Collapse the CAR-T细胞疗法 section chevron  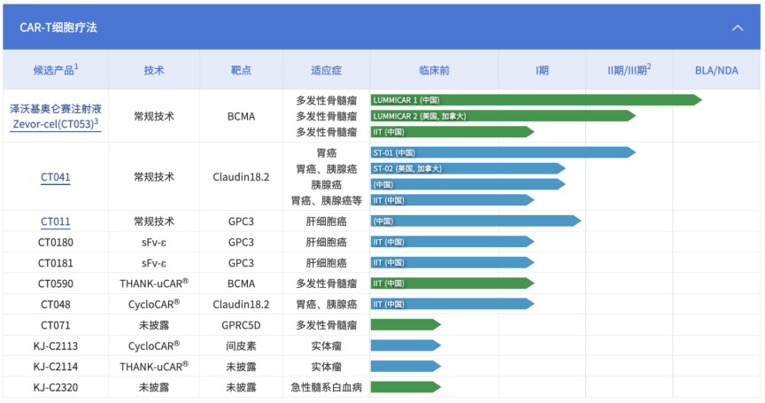pyautogui.click(x=737, y=27)
